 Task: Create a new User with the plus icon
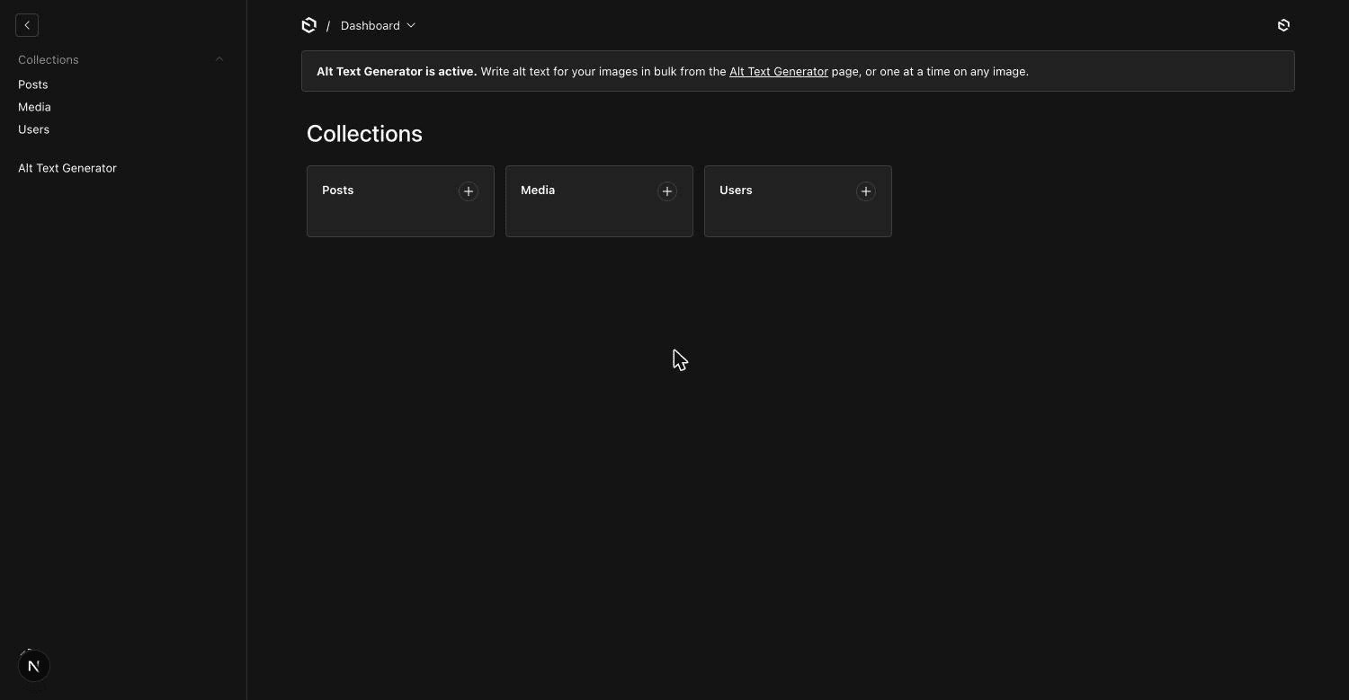866,191
